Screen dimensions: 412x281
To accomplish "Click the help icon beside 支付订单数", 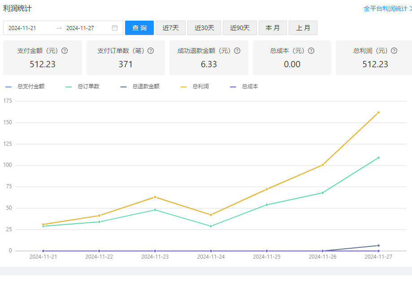I will coord(150,51).
